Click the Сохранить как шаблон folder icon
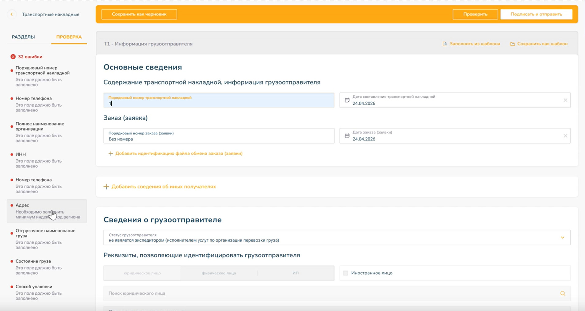The width and height of the screenshot is (585, 311). (x=513, y=44)
